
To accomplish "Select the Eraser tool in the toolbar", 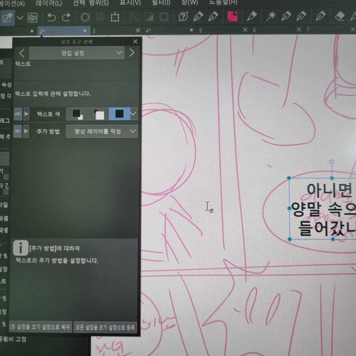I will (340, 17).
